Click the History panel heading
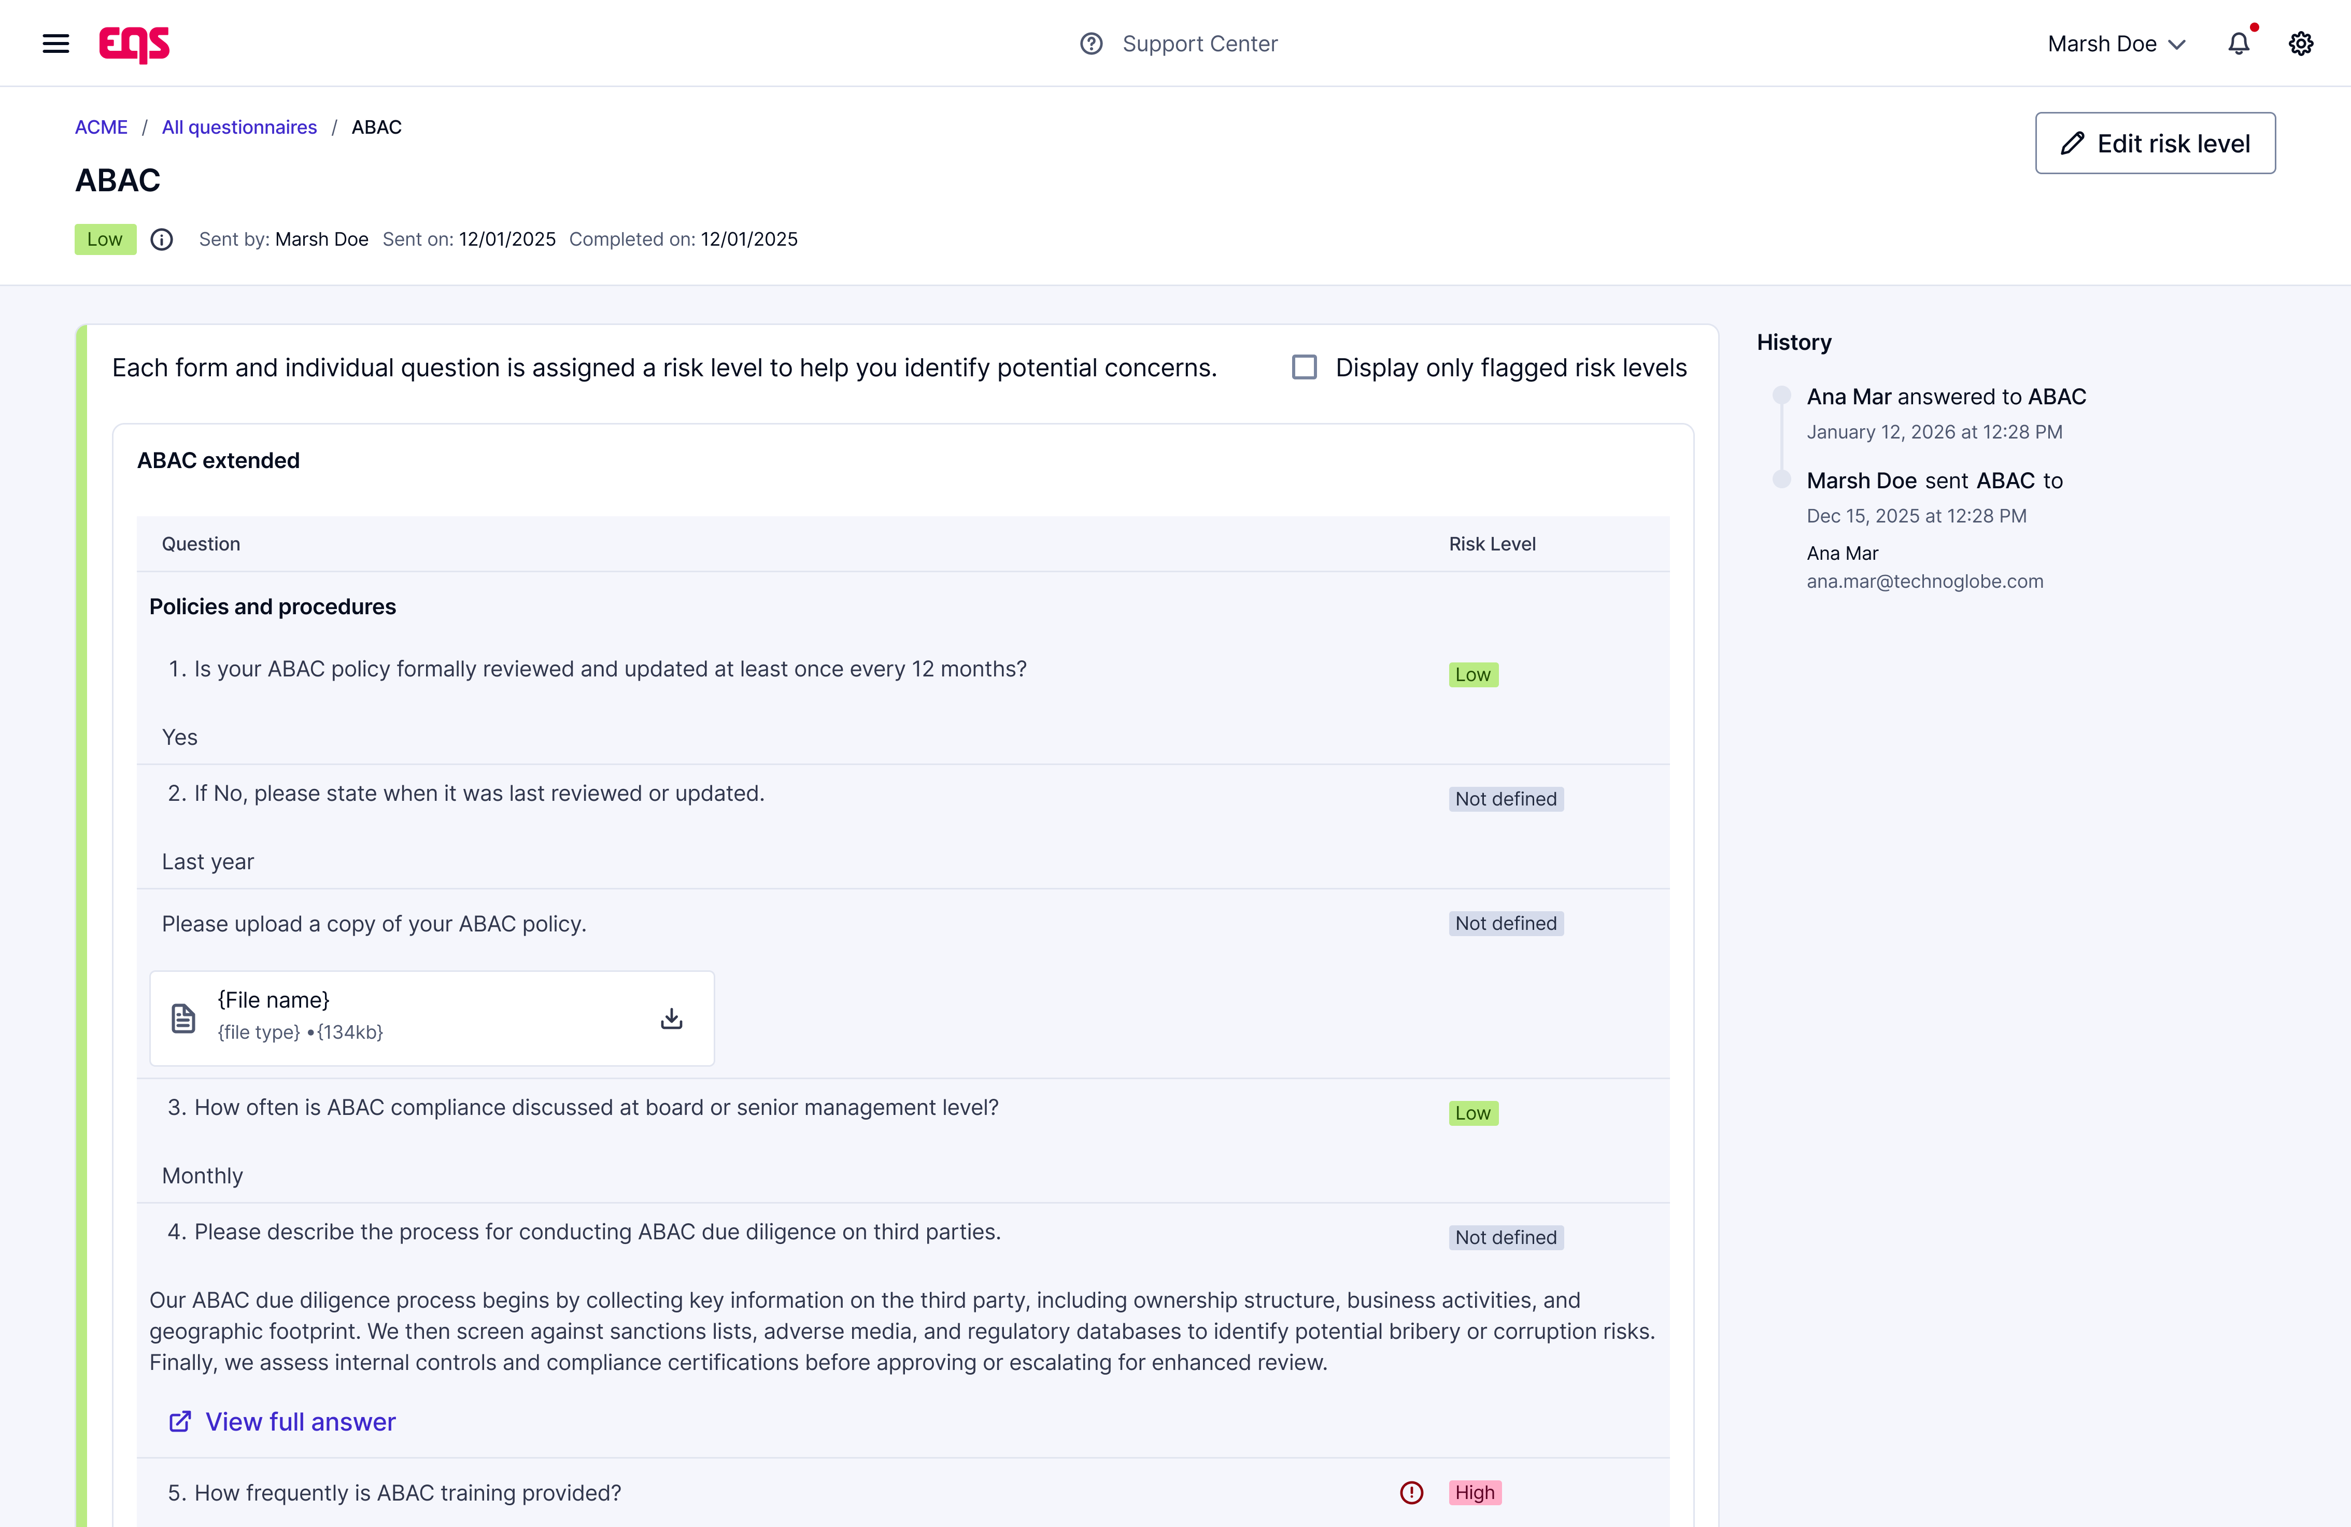2351x1527 pixels. (1794, 342)
